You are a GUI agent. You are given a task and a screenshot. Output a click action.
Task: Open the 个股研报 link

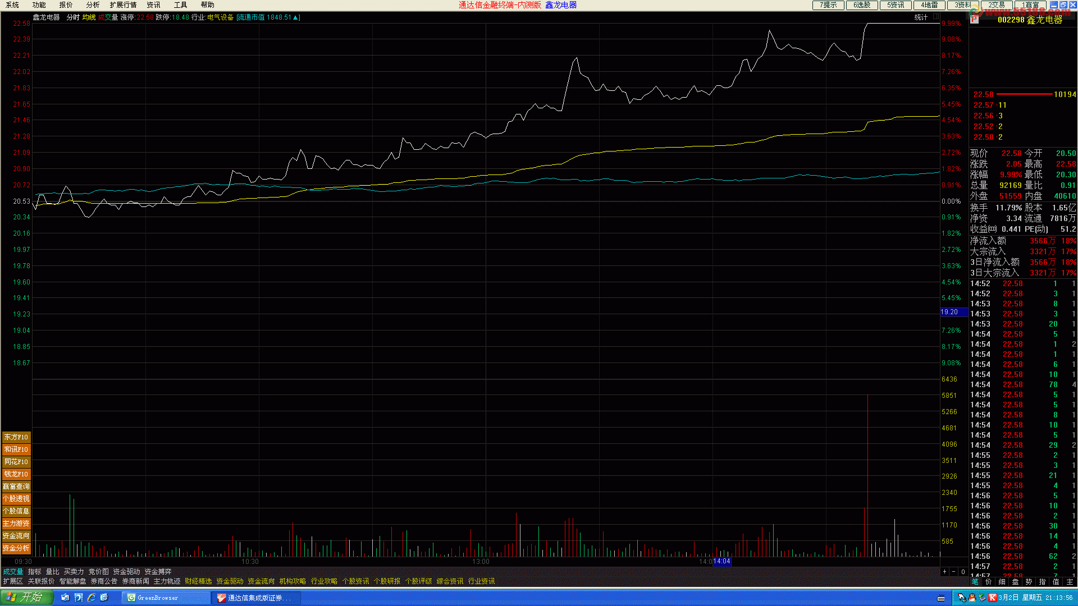pyautogui.click(x=387, y=581)
